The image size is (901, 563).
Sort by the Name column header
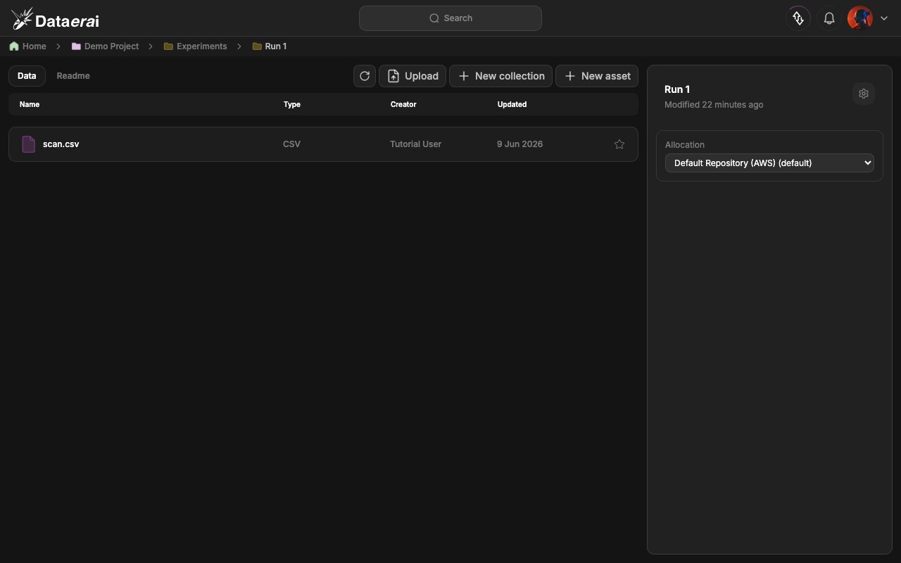tap(30, 104)
